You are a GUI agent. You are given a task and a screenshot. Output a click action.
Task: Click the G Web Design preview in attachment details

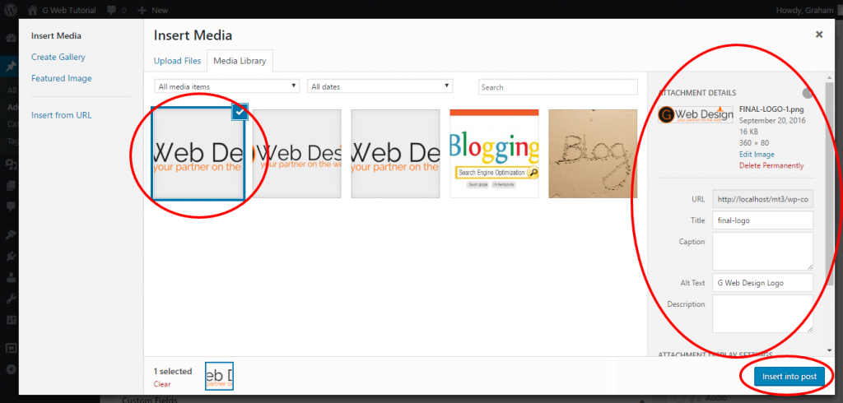[695, 114]
